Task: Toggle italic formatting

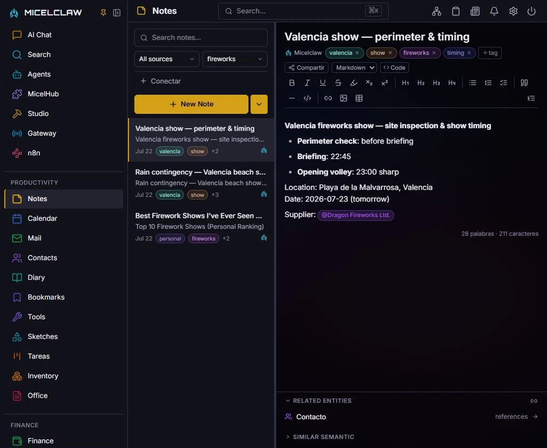Action: click(x=307, y=83)
